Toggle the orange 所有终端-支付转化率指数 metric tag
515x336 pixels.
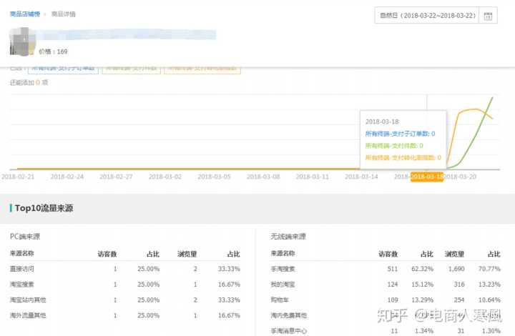click(202, 69)
